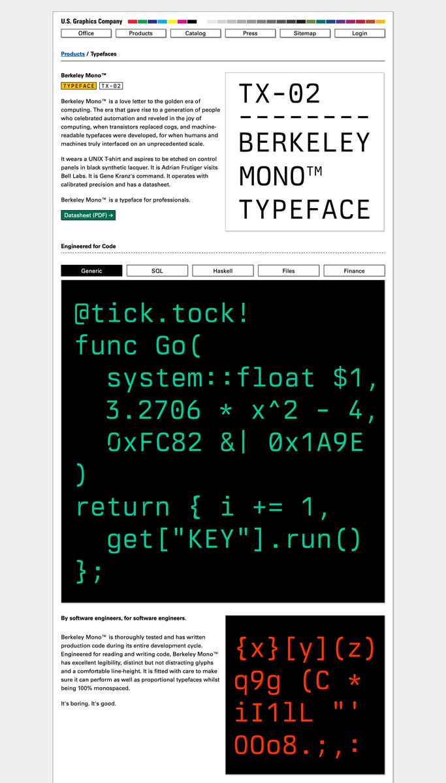The image size is (446, 783).
Task: Visit the Sitemap page
Action: (305, 33)
